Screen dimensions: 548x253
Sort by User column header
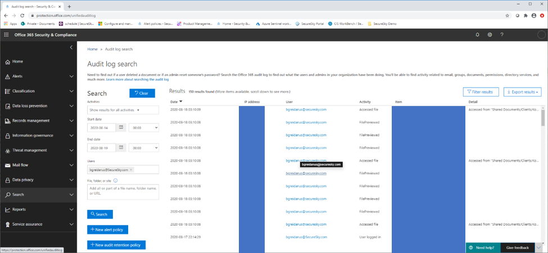[x=289, y=102]
